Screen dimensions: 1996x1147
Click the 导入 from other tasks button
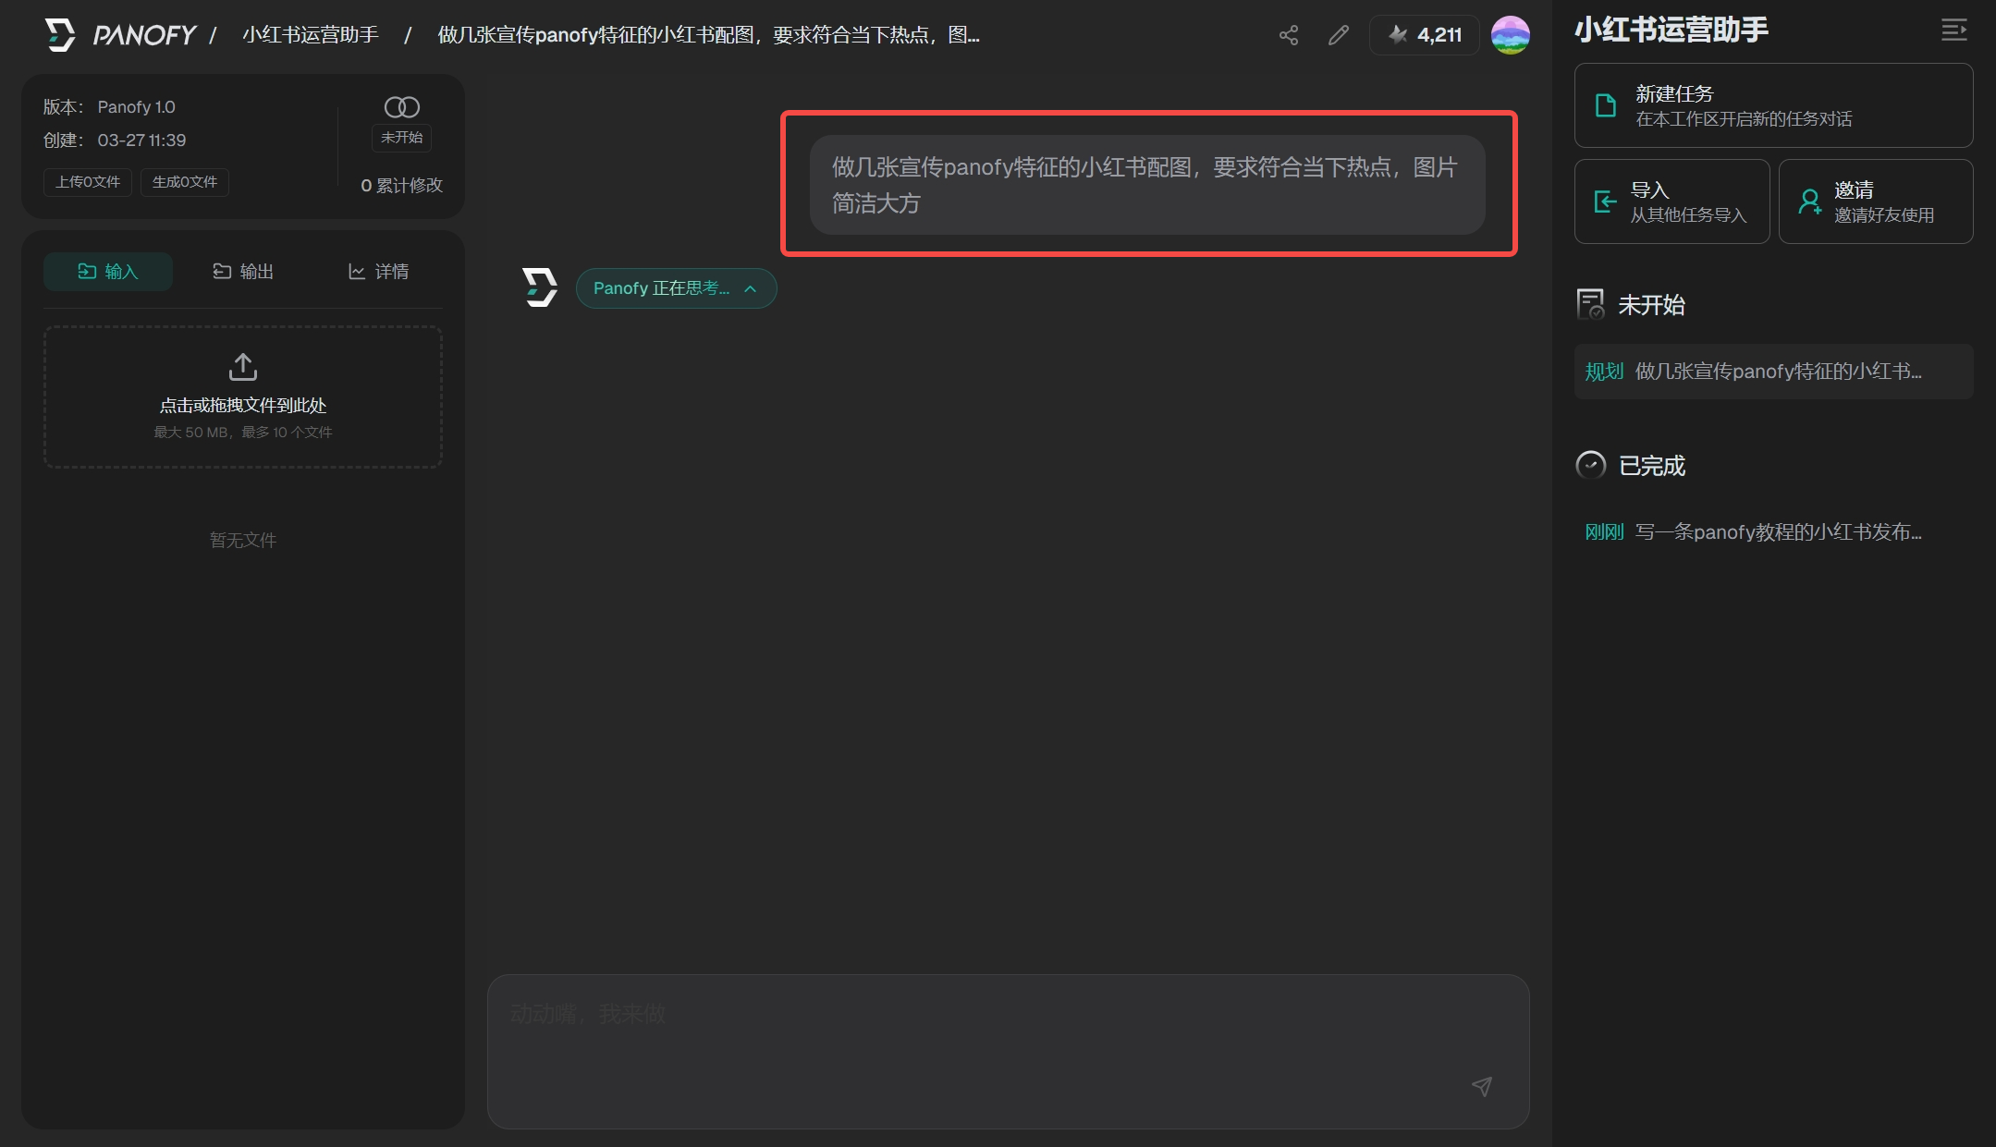pyautogui.click(x=1671, y=201)
